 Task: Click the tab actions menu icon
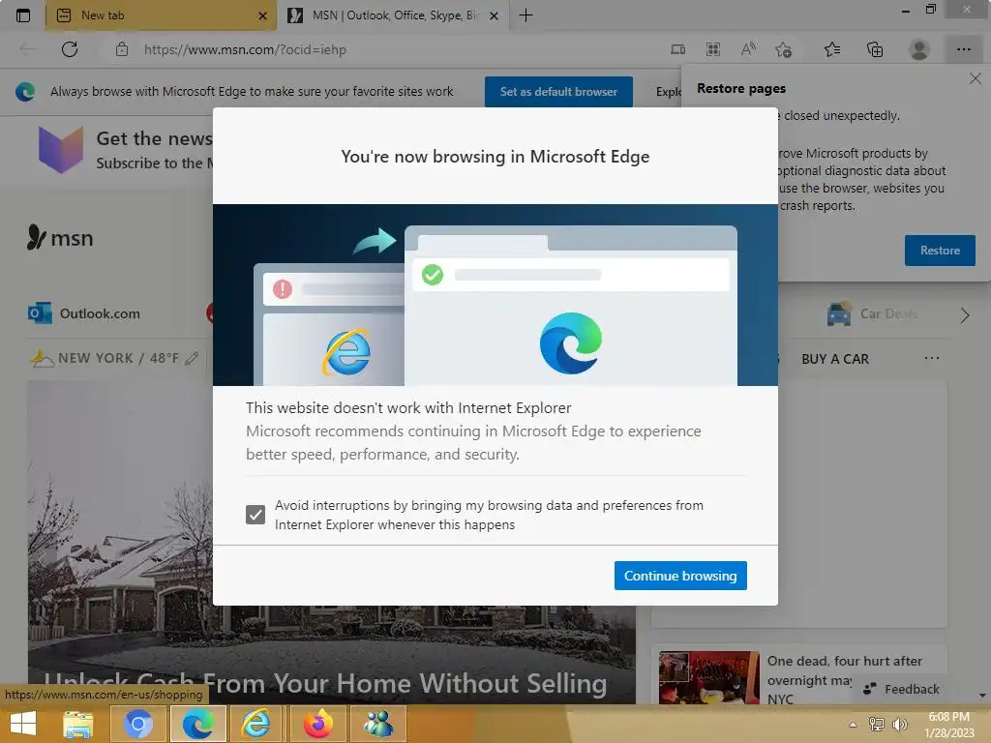pyautogui.click(x=23, y=15)
